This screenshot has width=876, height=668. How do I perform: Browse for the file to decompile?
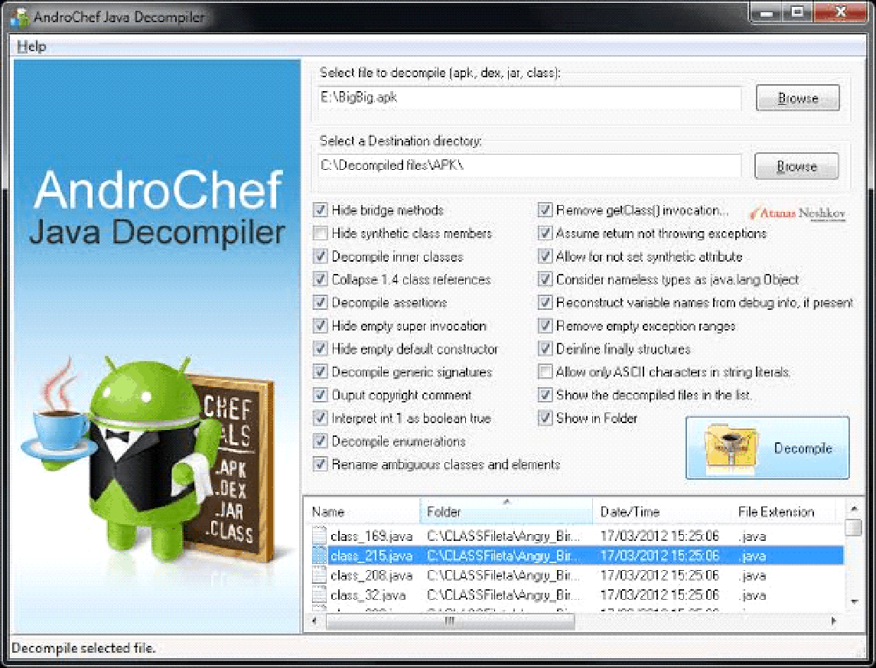click(x=797, y=98)
